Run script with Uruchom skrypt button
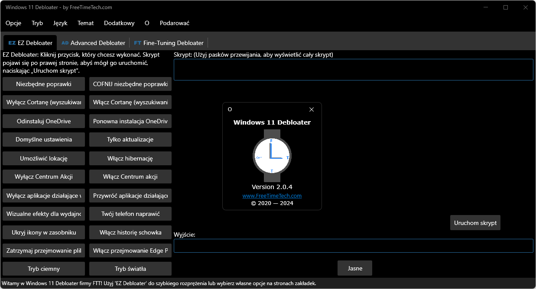The height and width of the screenshot is (289, 536). click(475, 223)
